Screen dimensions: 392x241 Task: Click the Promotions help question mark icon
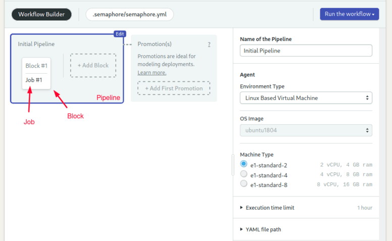click(209, 44)
